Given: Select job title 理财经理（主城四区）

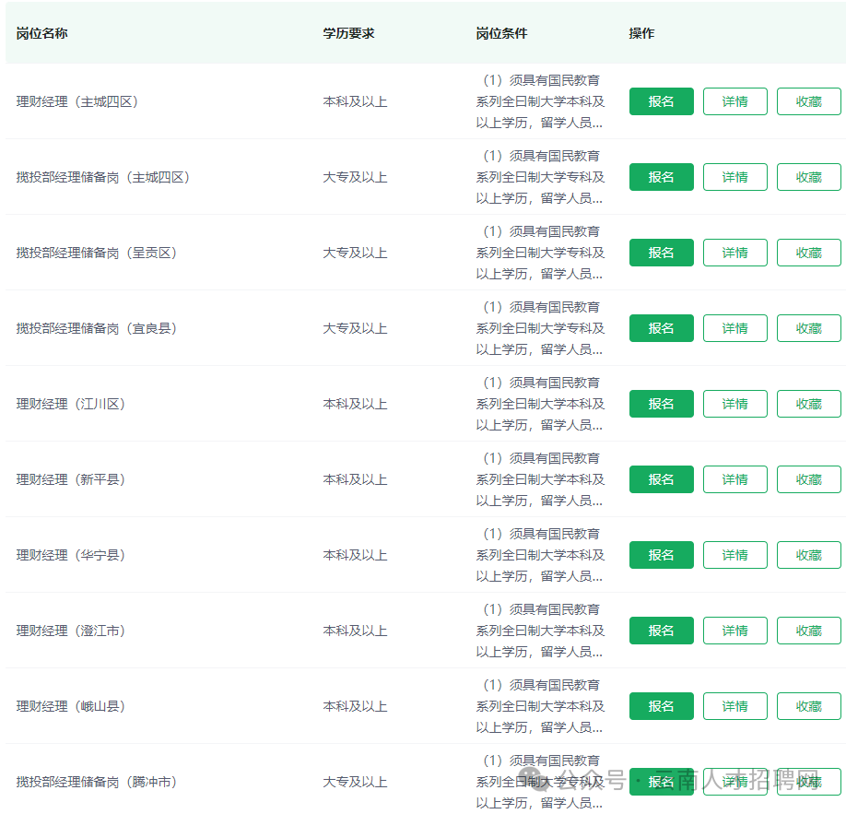Looking at the screenshot, I should point(77,101).
